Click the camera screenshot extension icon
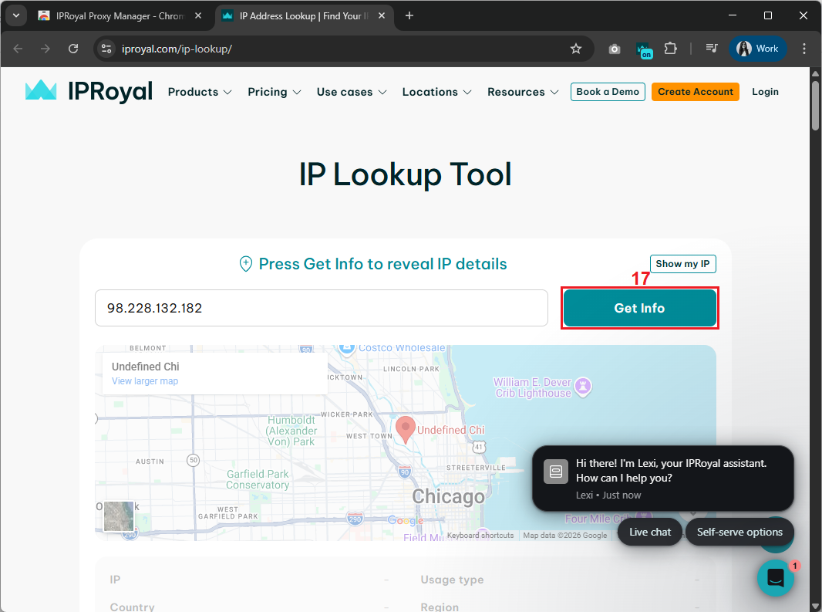 click(615, 49)
